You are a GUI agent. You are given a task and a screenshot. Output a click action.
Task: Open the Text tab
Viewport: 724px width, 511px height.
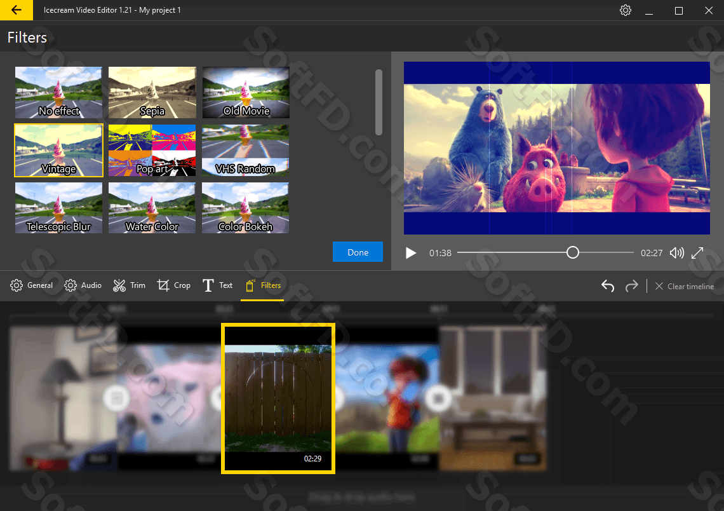click(x=217, y=285)
